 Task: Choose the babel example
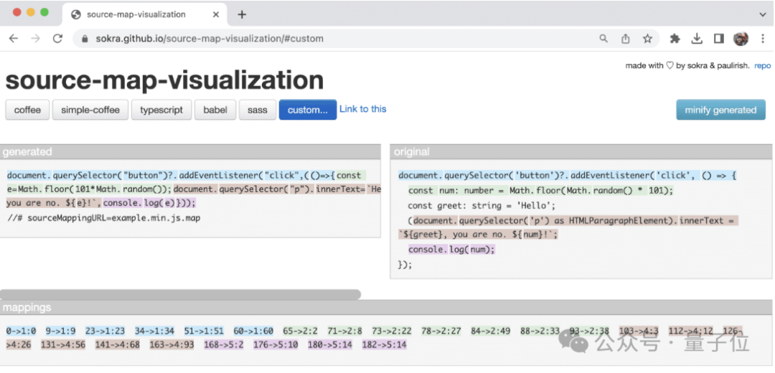tap(215, 110)
